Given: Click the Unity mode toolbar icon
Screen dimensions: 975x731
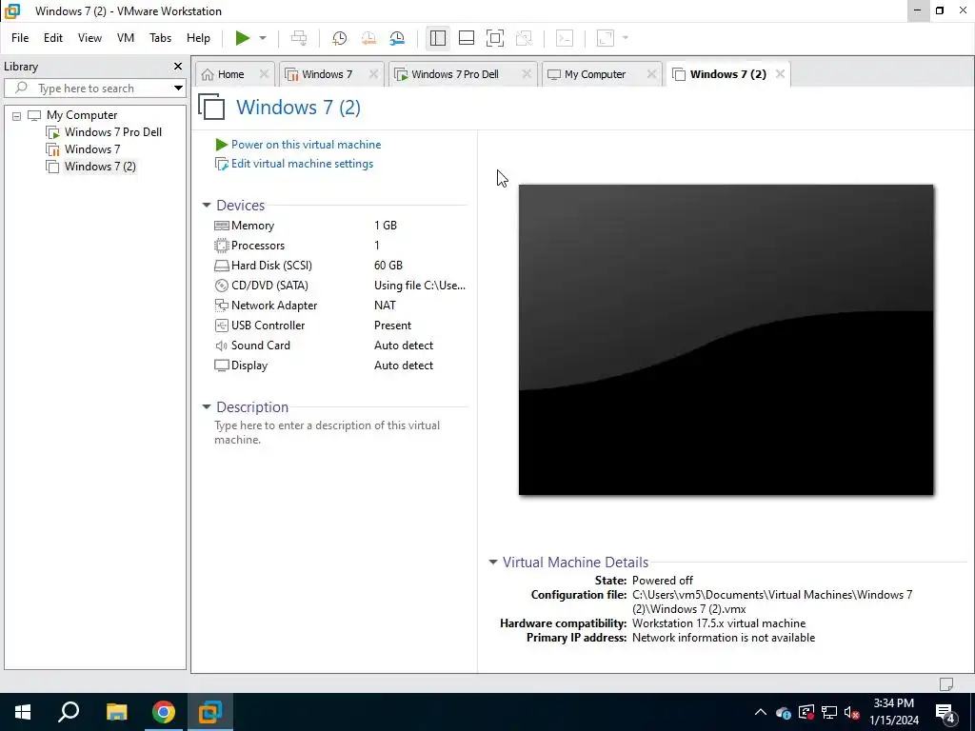Looking at the screenshot, I should (525, 38).
